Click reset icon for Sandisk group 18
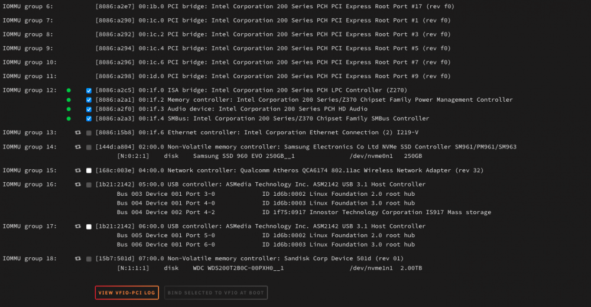Viewport: 591px width, 307px height. 78,258
